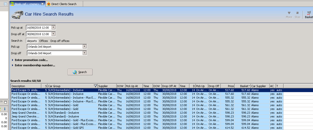Click the blue info icon in left panel
The image size is (313, 130).
pos(5,109)
